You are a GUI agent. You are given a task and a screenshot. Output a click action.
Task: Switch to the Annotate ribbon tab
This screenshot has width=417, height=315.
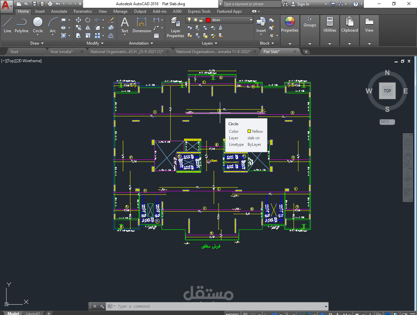[x=59, y=11]
